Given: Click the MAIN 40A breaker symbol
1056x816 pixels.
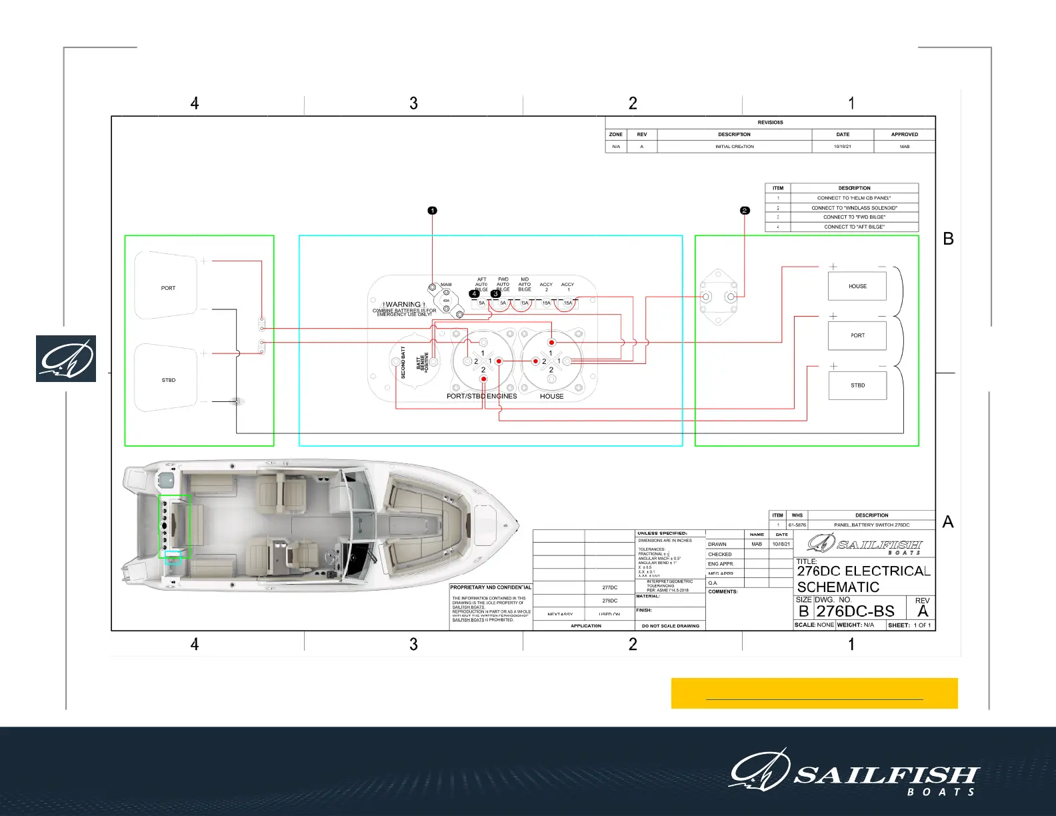Looking at the screenshot, I should point(446,300).
